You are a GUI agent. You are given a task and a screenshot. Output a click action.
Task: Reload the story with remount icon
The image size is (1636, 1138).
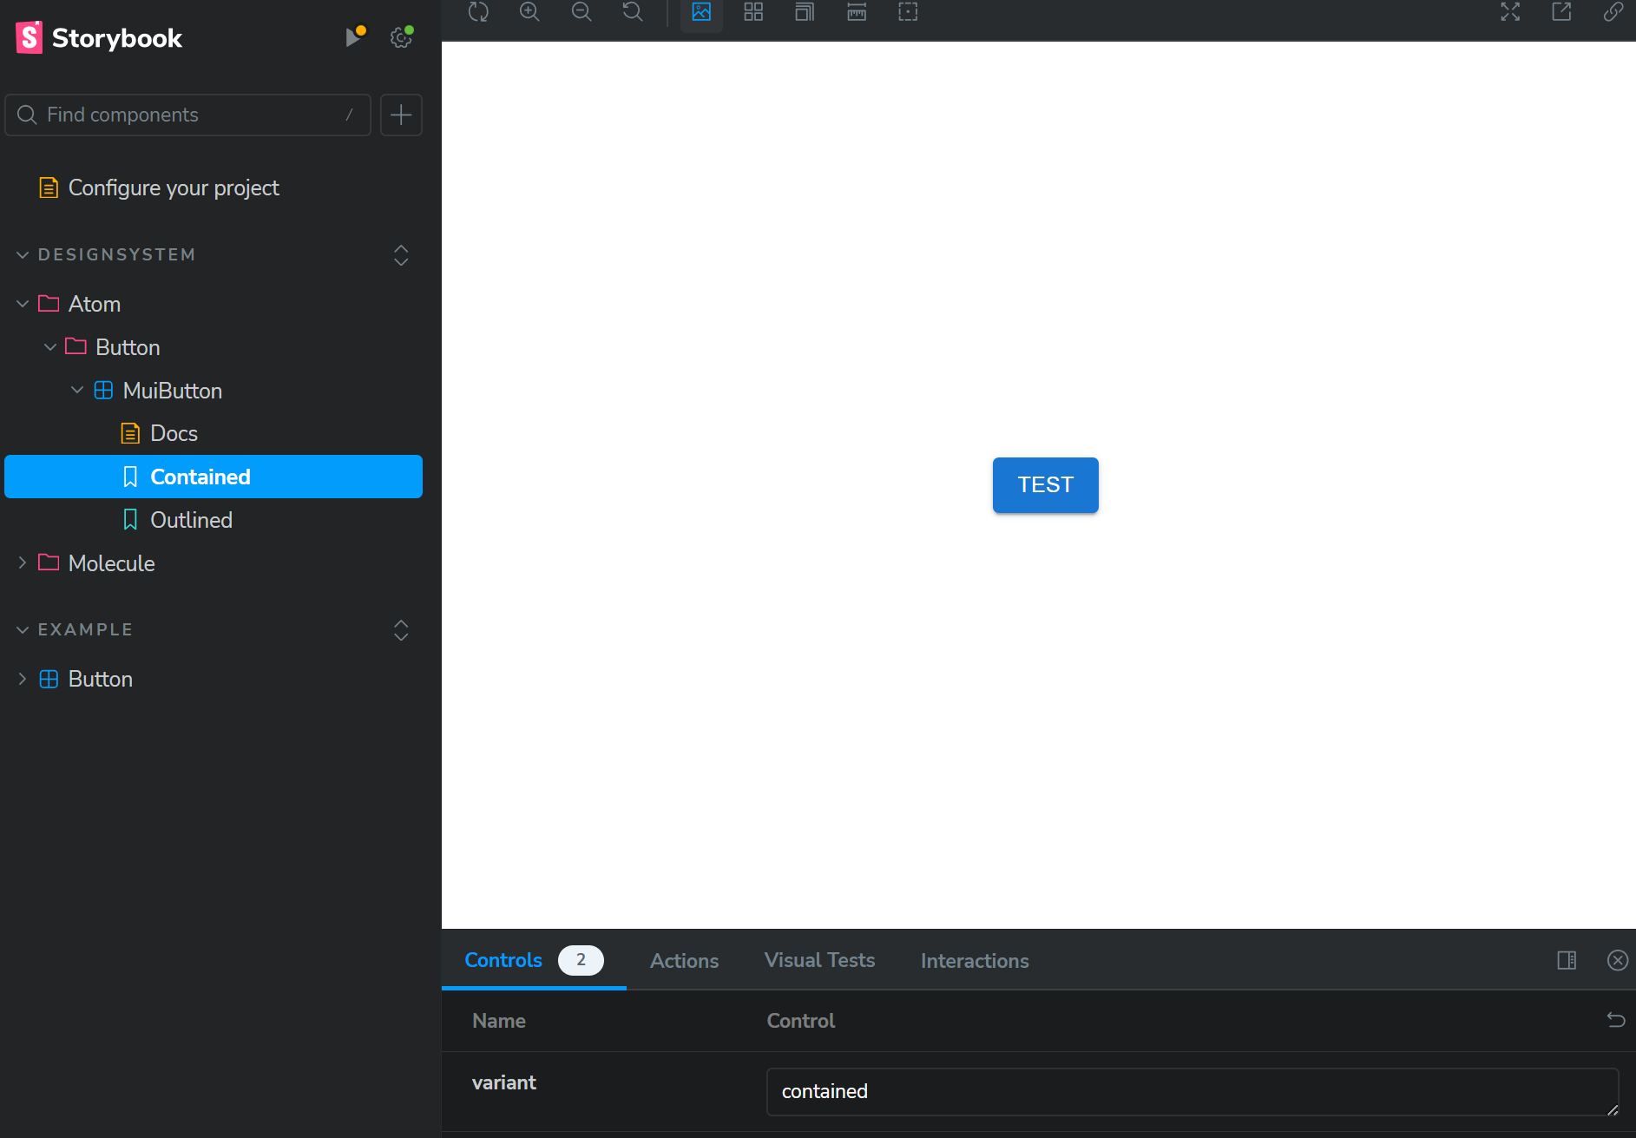pyautogui.click(x=478, y=12)
